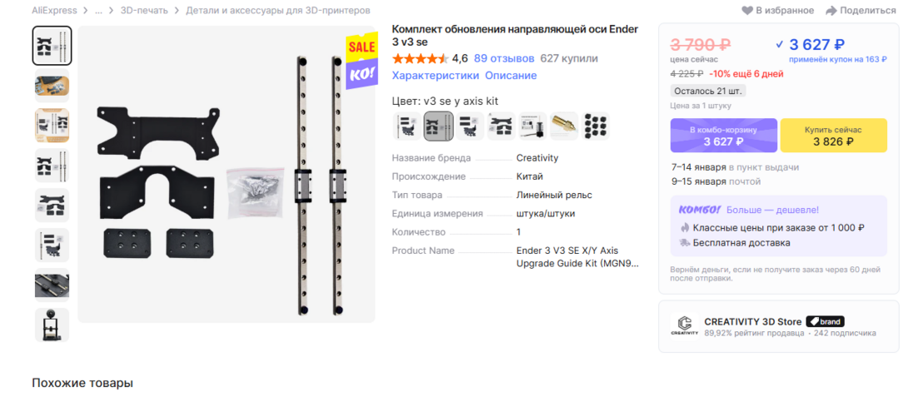Click the SALE KO badge on image
Viewport: 908px width, 397px height.
[x=362, y=62]
